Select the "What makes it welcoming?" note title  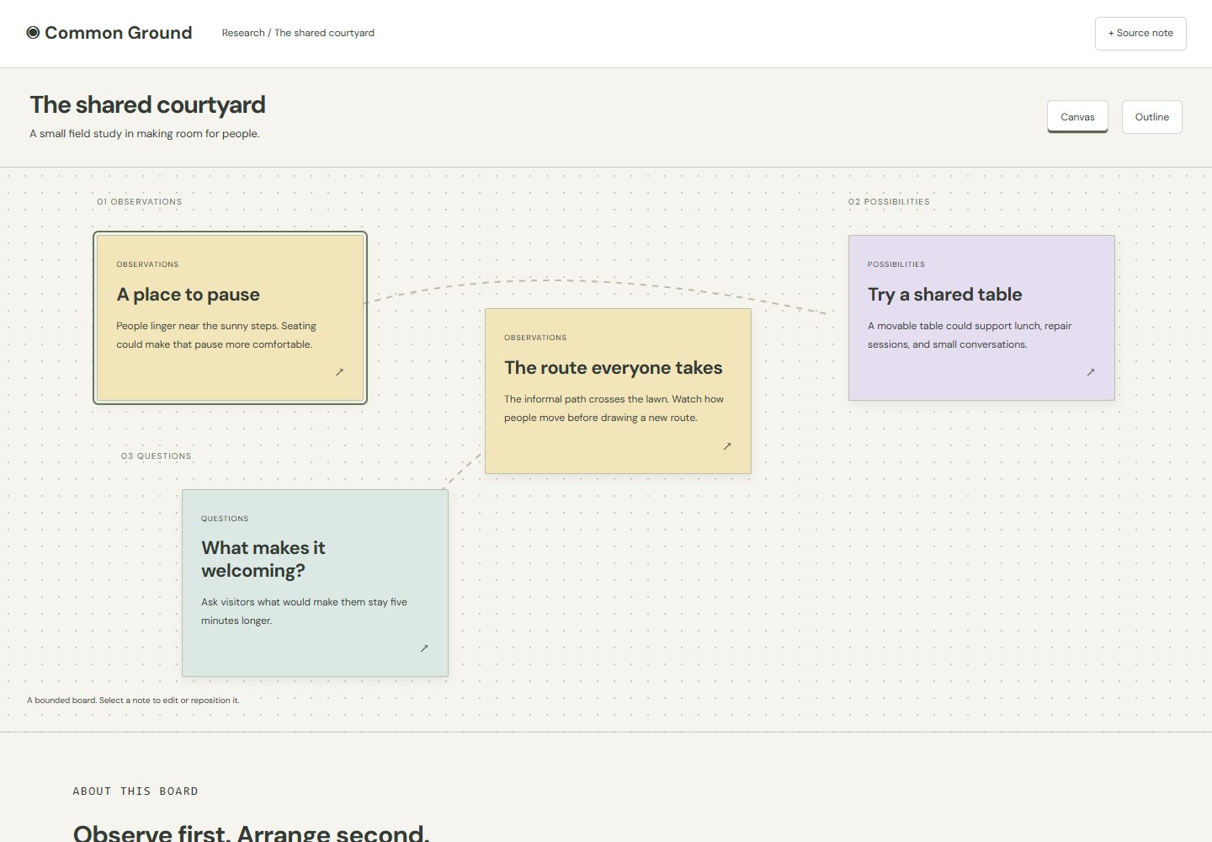[263, 559]
